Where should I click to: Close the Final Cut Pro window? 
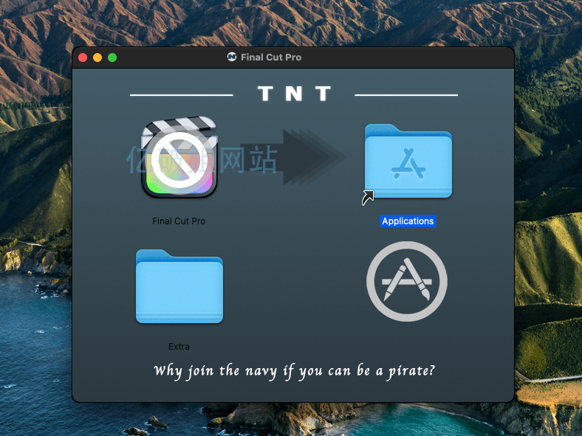(x=83, y=58)
